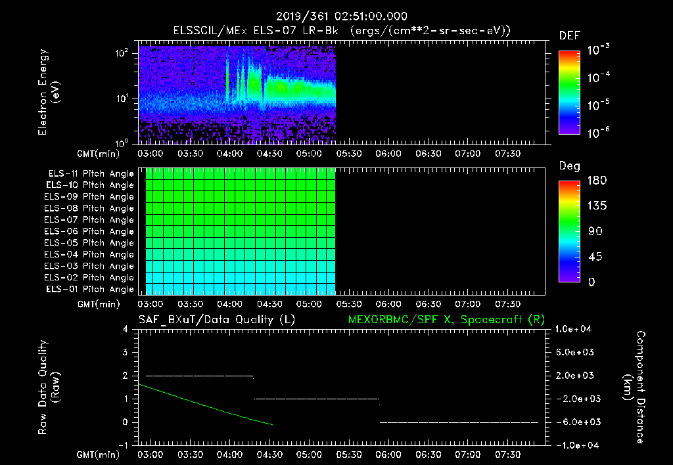
Task: Select the ELS-09 Pitch Angle row label
Action: point(89,197)
